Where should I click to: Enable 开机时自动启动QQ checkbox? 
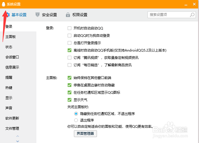click(x=69, y=28)
